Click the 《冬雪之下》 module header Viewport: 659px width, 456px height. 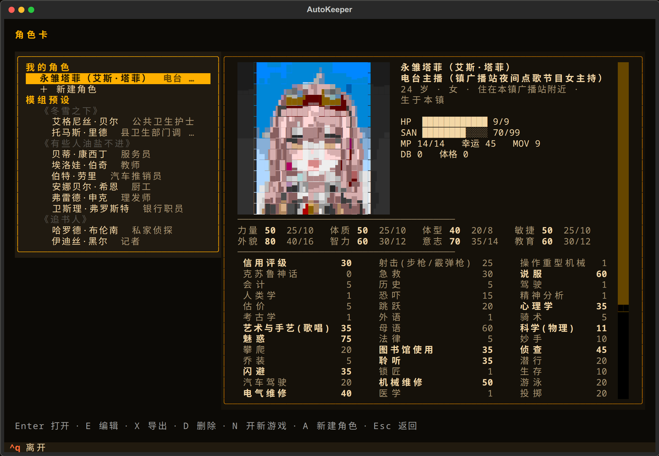pos(71,111)
